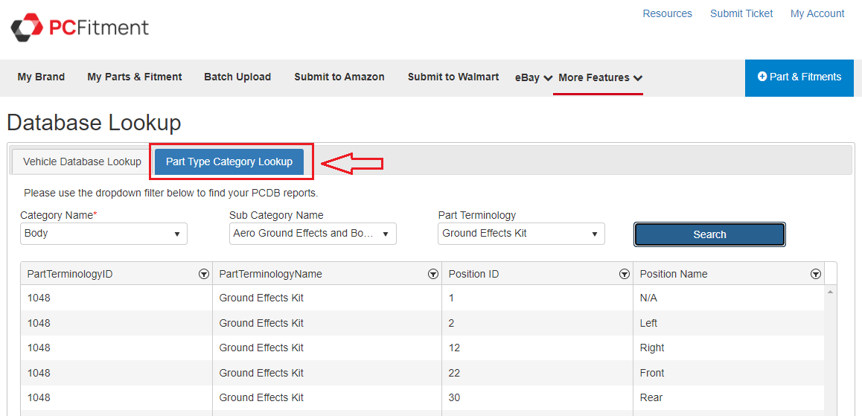Expand the eBay menu chevron
The width and height of the screenshot is (862, 416).
[548, 78]
